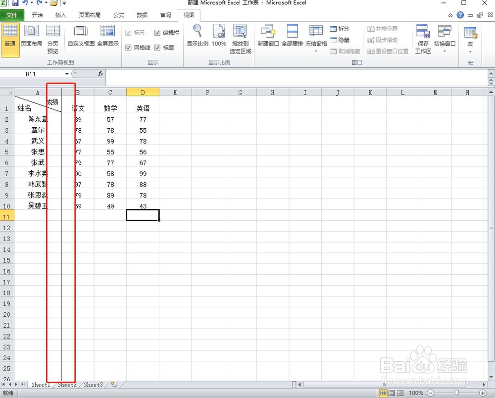Click the zoom out minus button
The image size is (495, 398).
pyautogui.click(x=430, y=393)
